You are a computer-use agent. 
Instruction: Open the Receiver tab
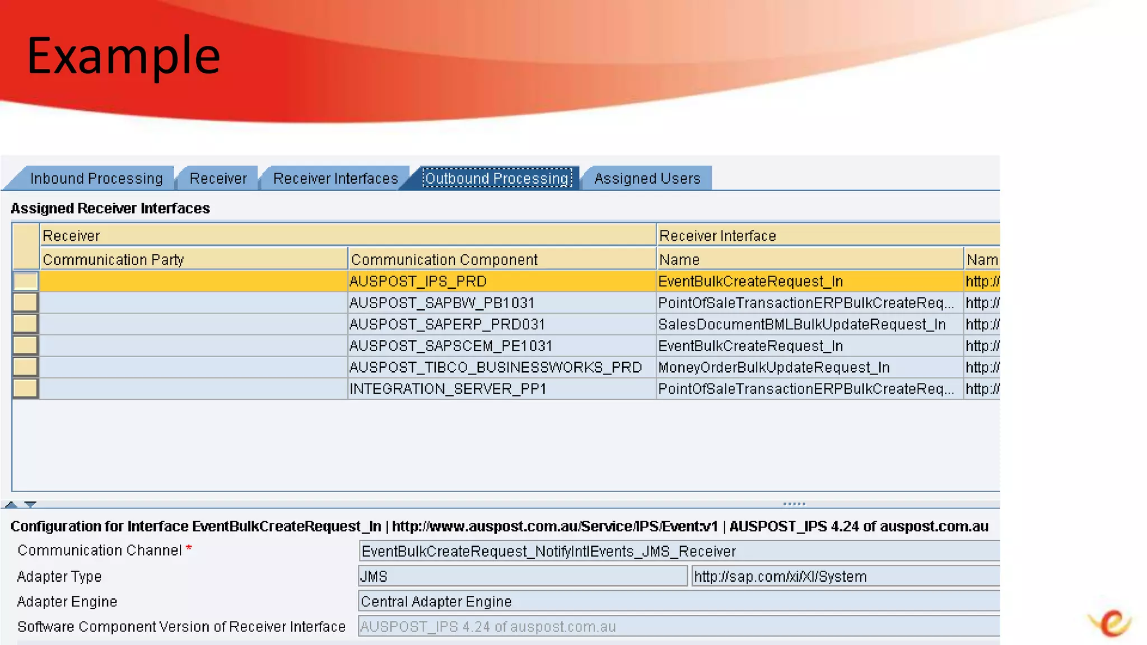click(x=218, y=178)
